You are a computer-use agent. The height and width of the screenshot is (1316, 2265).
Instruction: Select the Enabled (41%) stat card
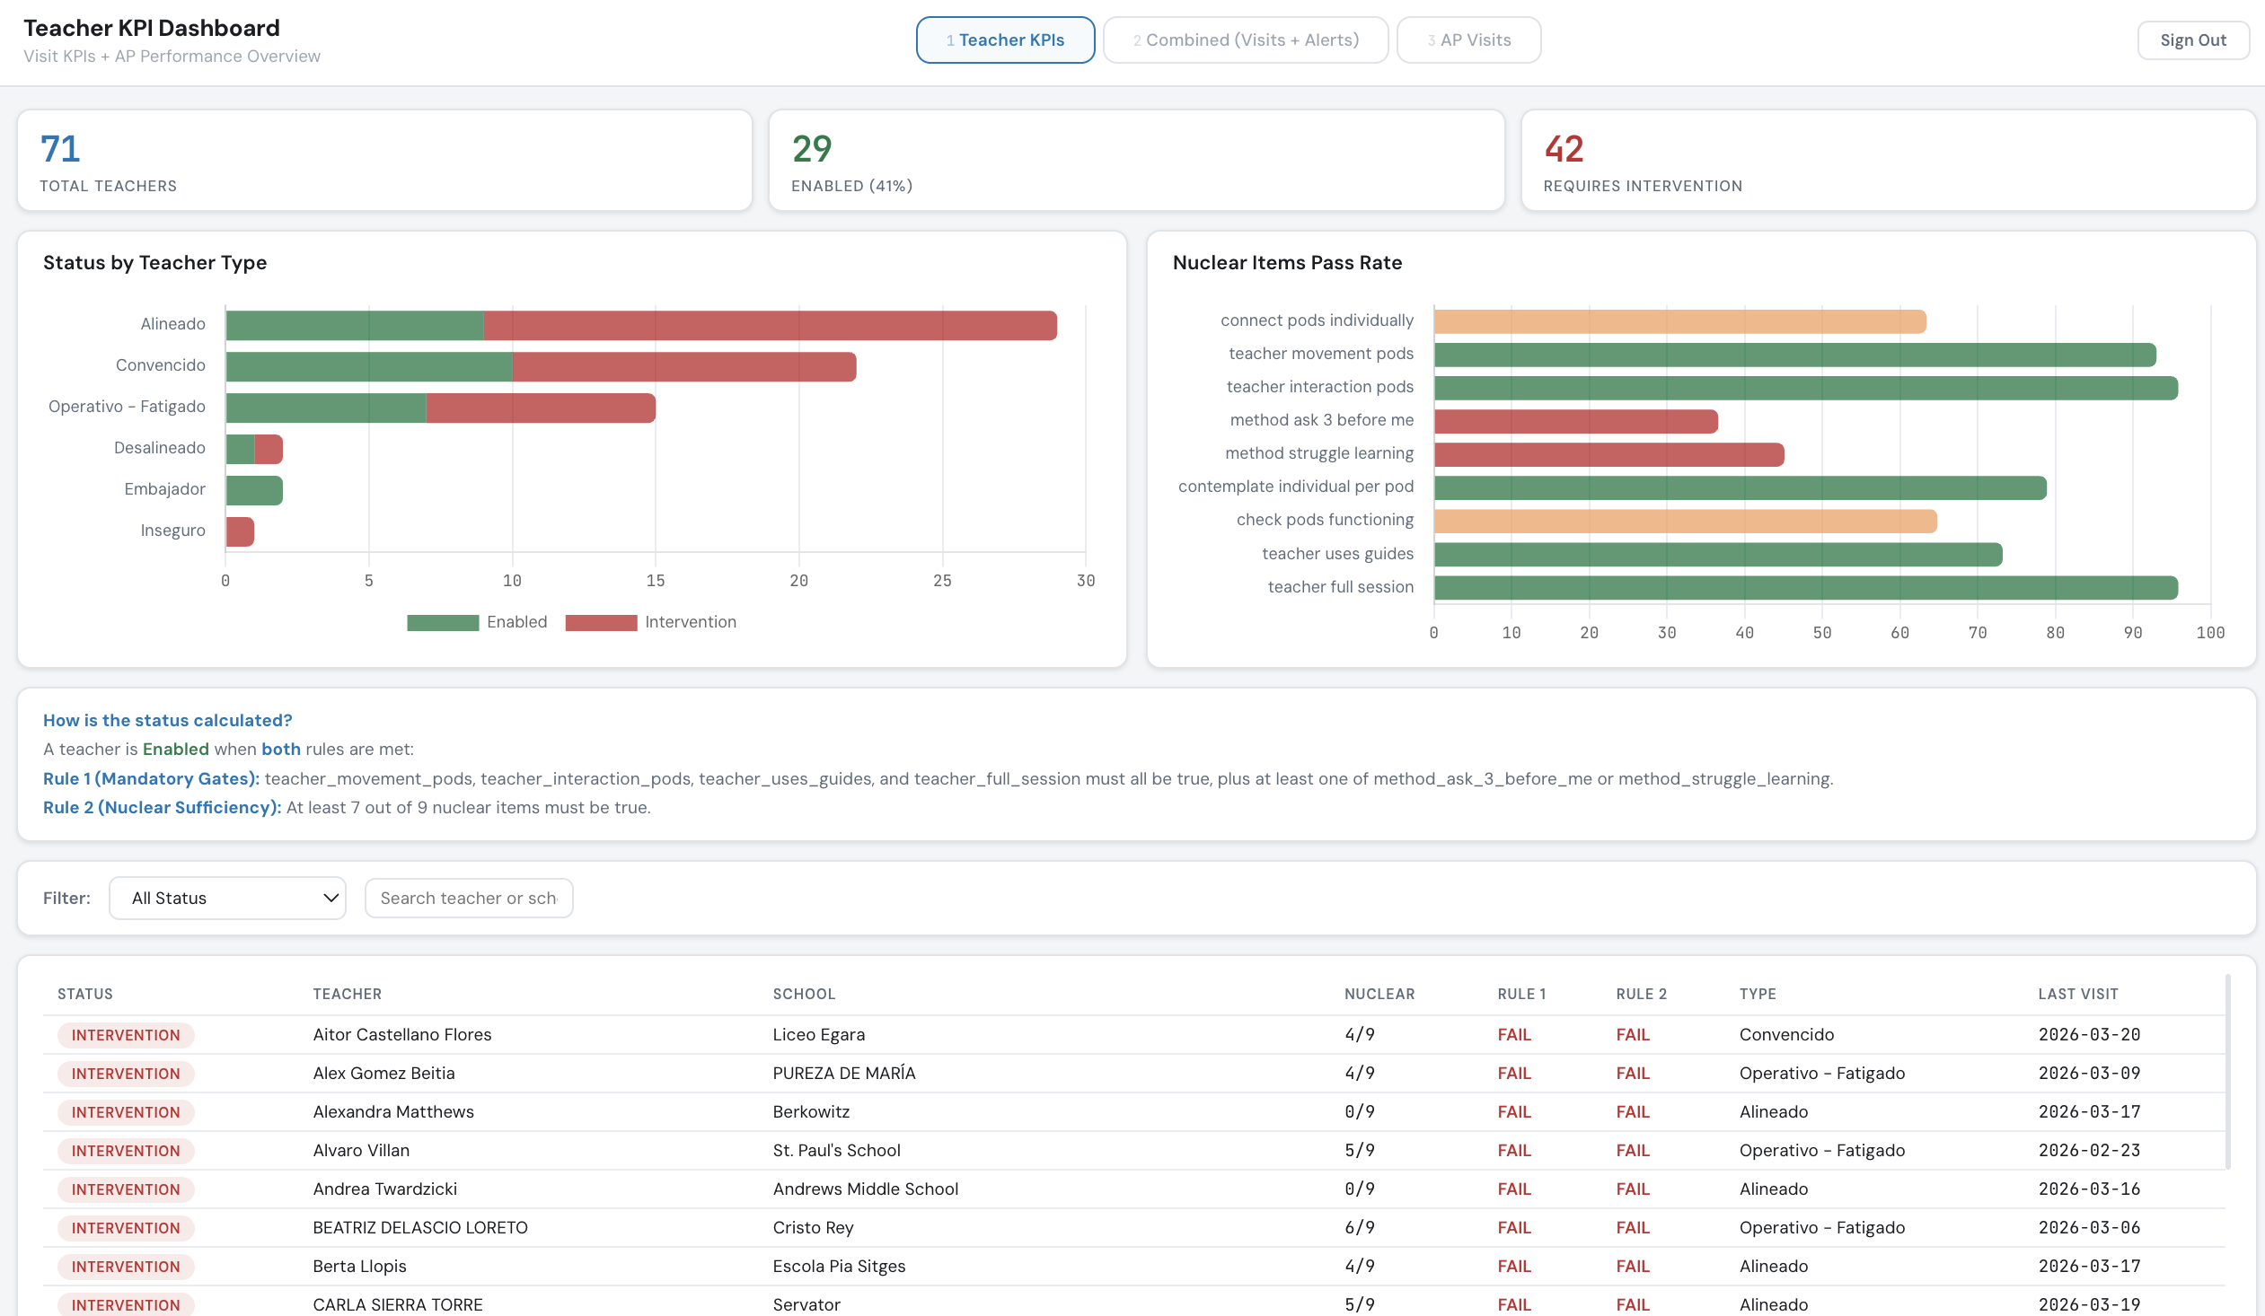click(x=1136, y=160)
